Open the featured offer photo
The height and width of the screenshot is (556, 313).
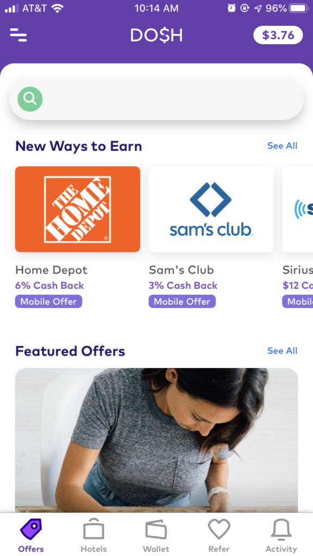click(x=156, y=440)
